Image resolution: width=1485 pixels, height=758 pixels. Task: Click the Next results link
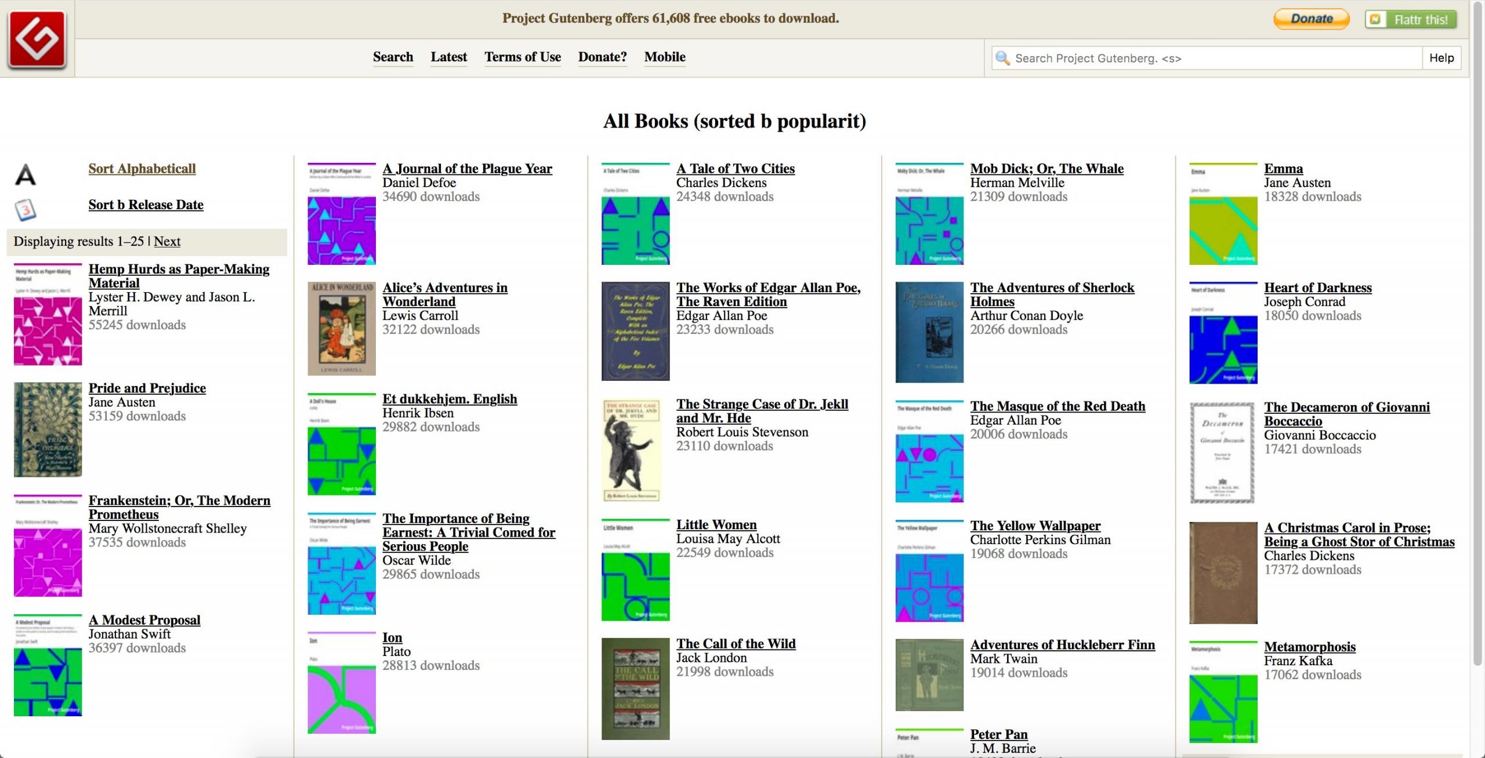167,241
